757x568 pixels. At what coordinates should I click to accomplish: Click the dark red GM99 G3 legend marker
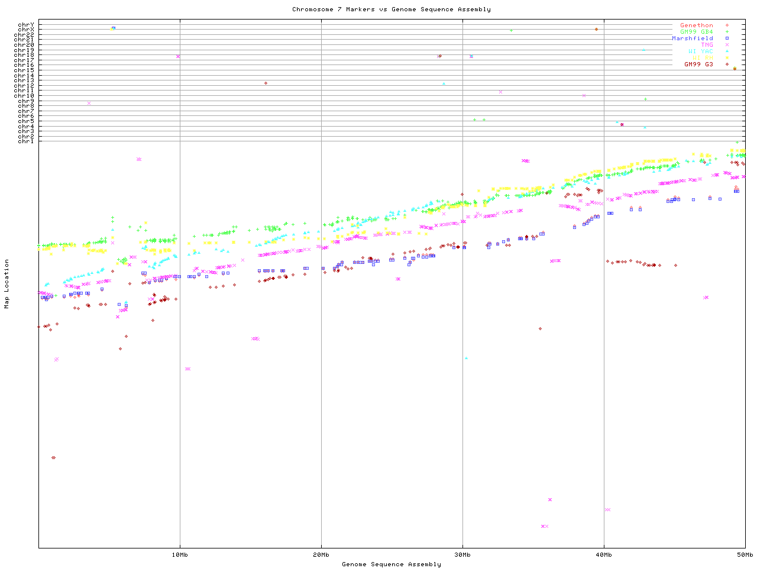(x=727, y=64)
